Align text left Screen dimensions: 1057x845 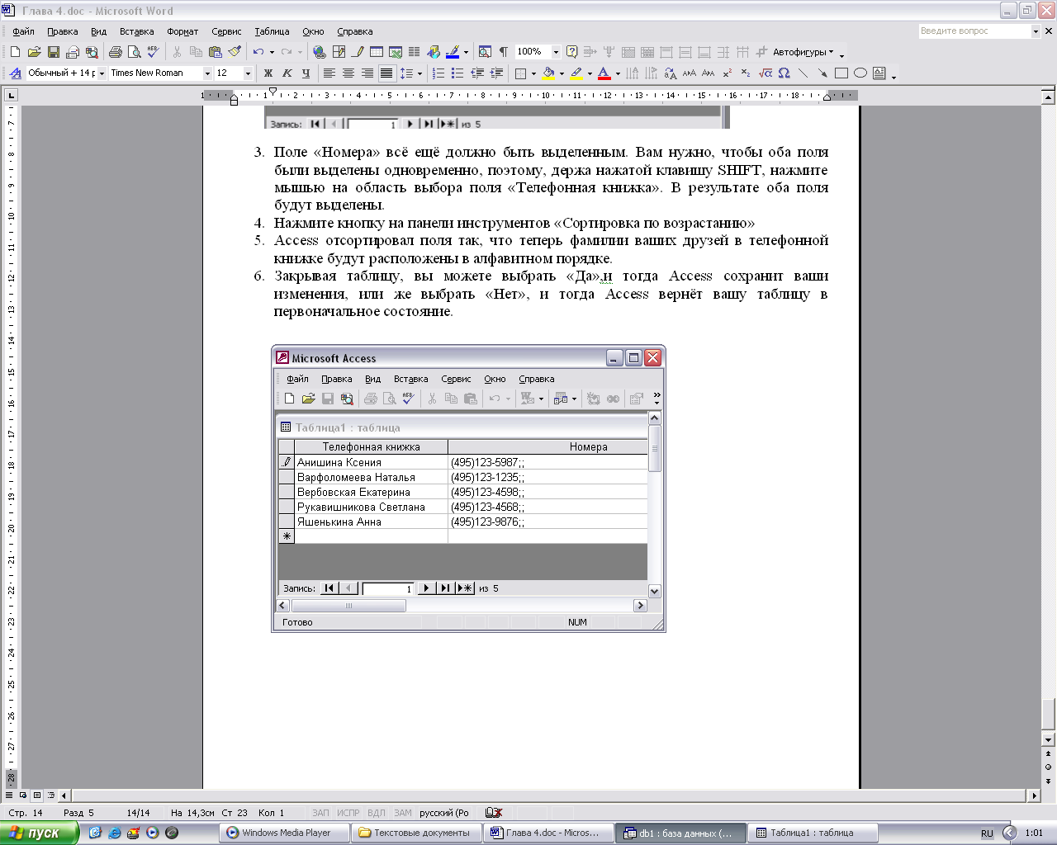tap(329, 73)
